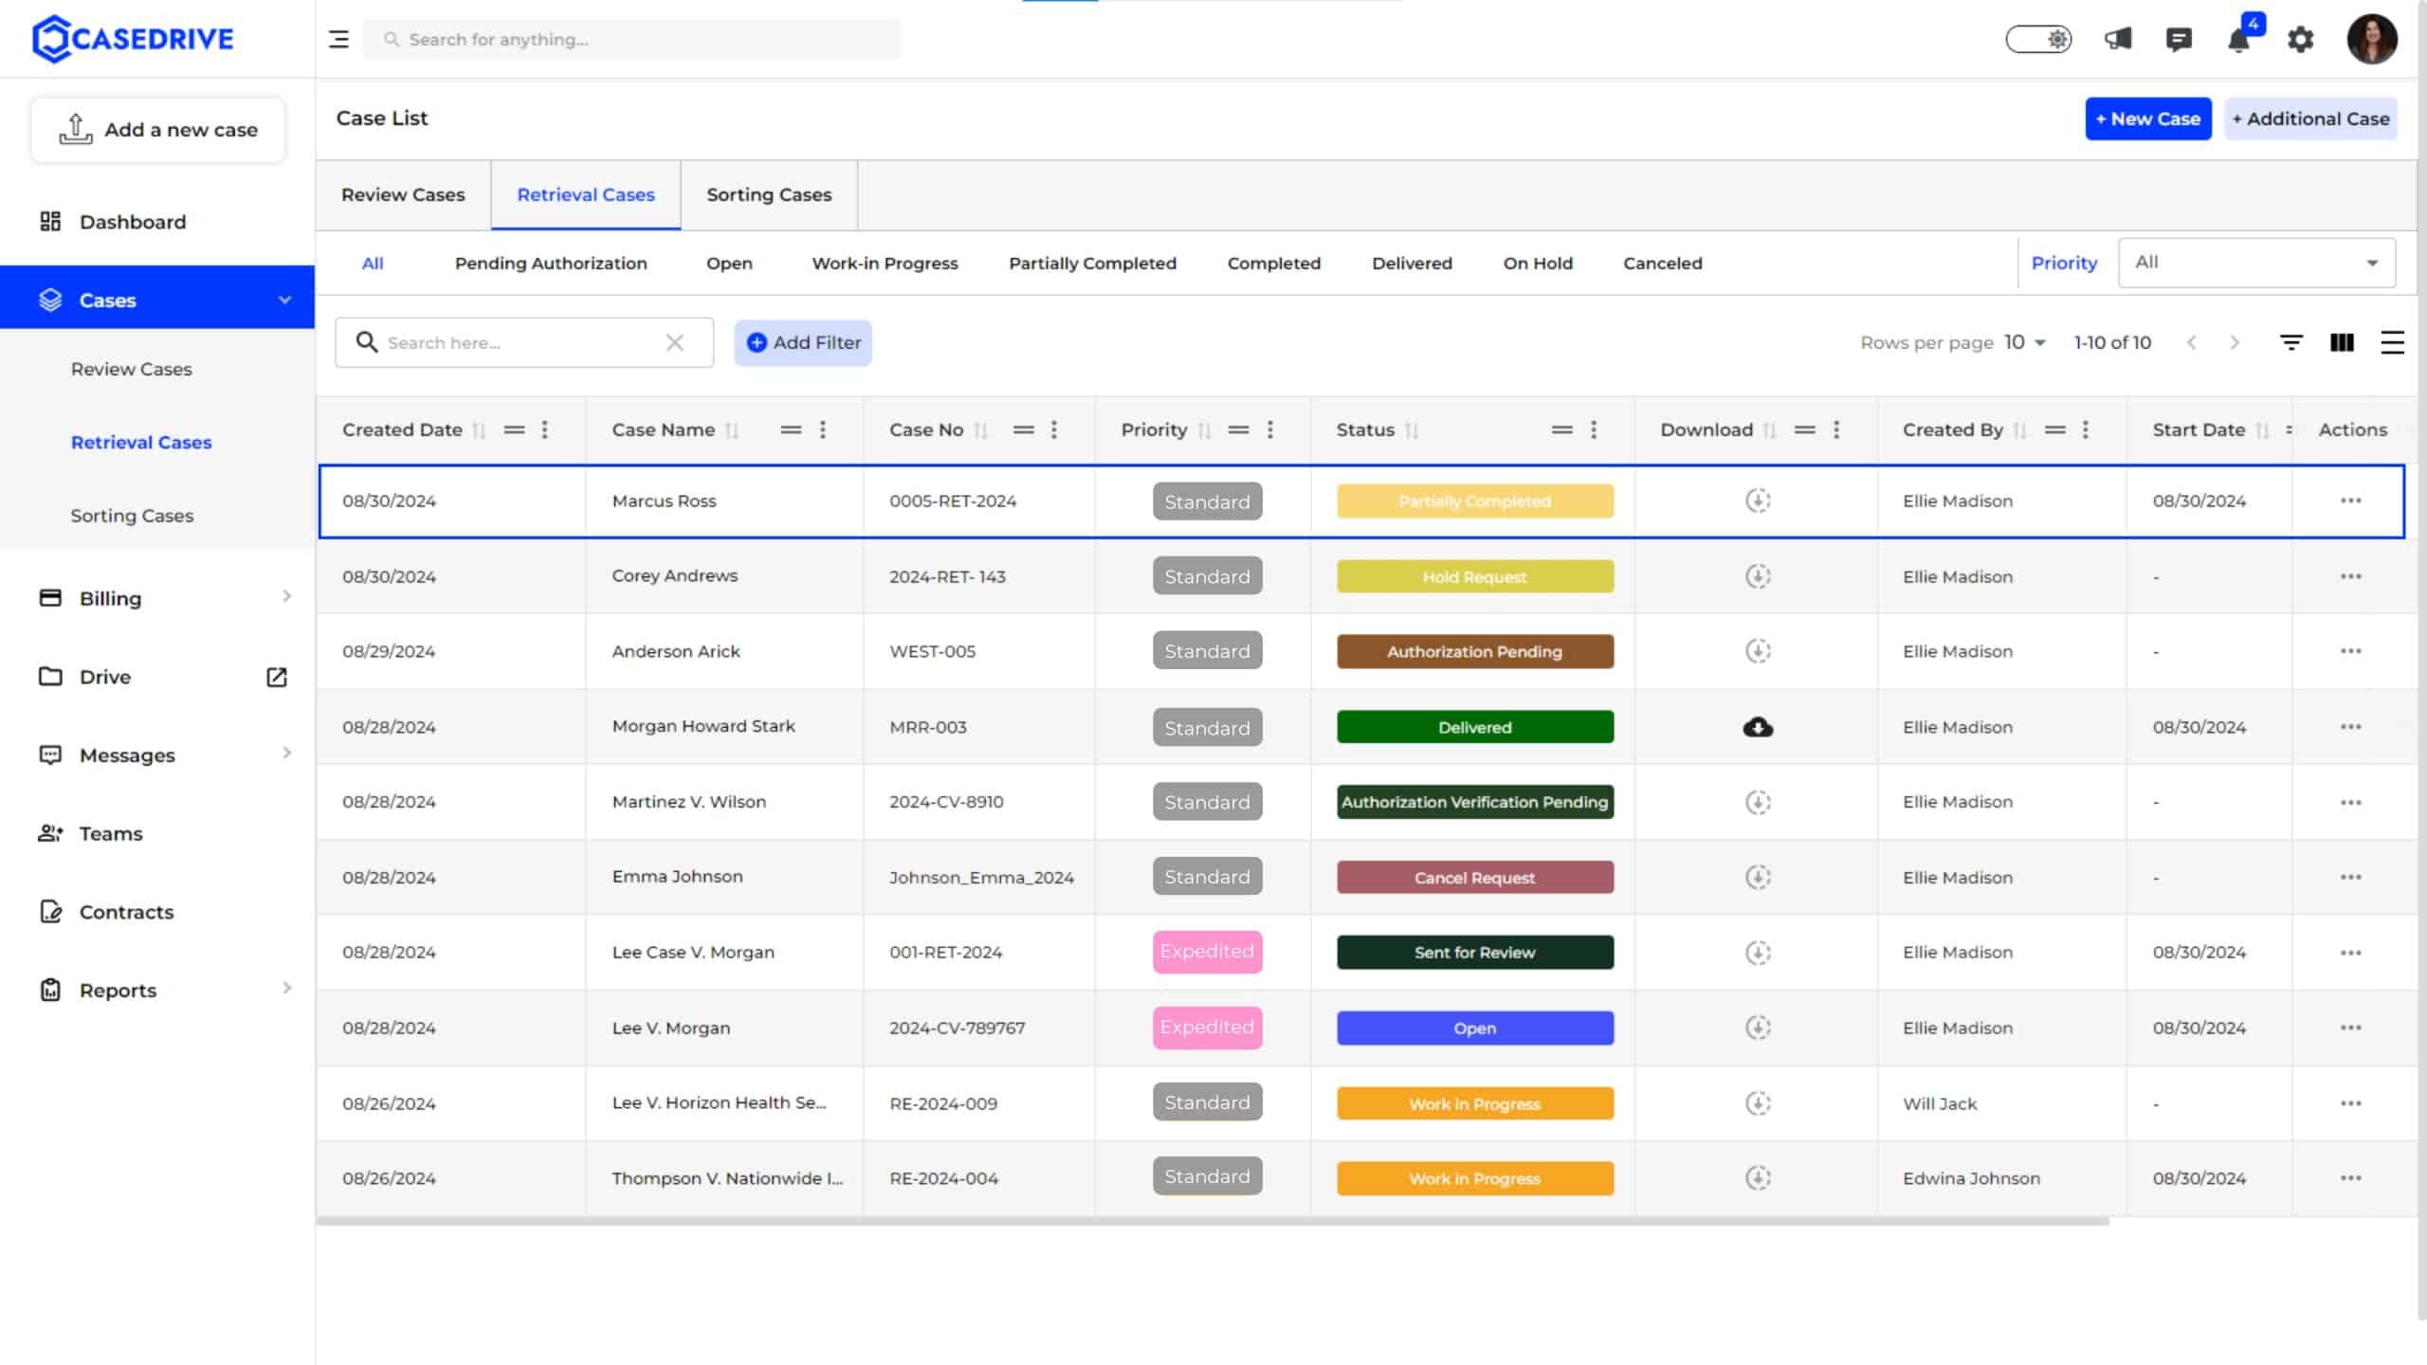
Task: Collapse the Cases sidebar menu chevron
Action: pyautogui.click(x=284, y=300)
